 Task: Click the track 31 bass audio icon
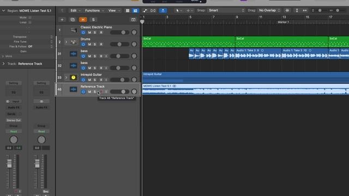[x=74, y=54]
